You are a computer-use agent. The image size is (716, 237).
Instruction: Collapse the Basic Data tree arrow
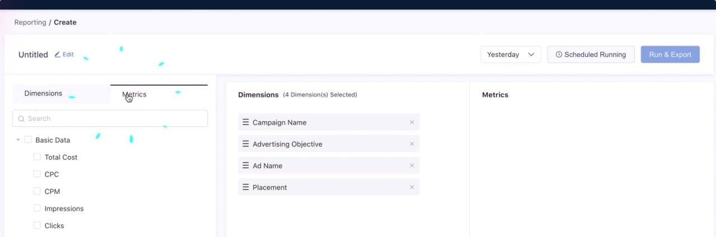click(18, 140)
